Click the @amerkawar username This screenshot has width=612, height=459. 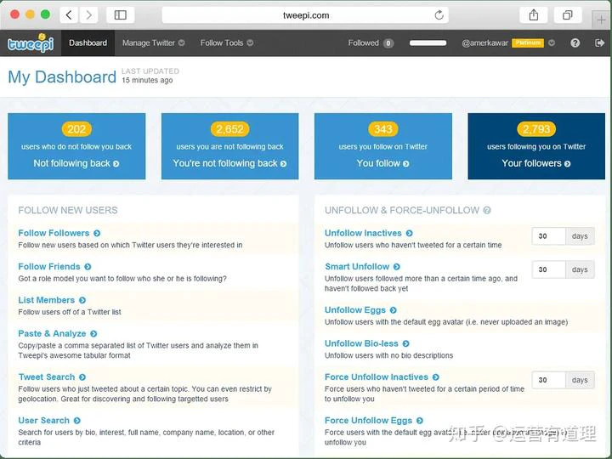tap(484, 43)
